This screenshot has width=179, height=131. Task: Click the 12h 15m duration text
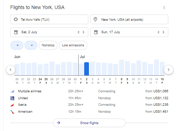[x=75, y=112]
